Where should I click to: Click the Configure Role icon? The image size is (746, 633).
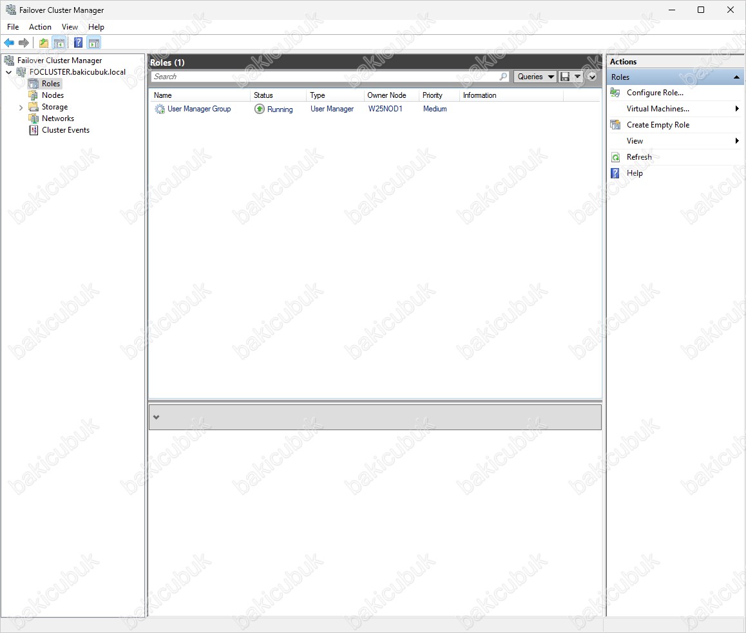pos(615,93)
